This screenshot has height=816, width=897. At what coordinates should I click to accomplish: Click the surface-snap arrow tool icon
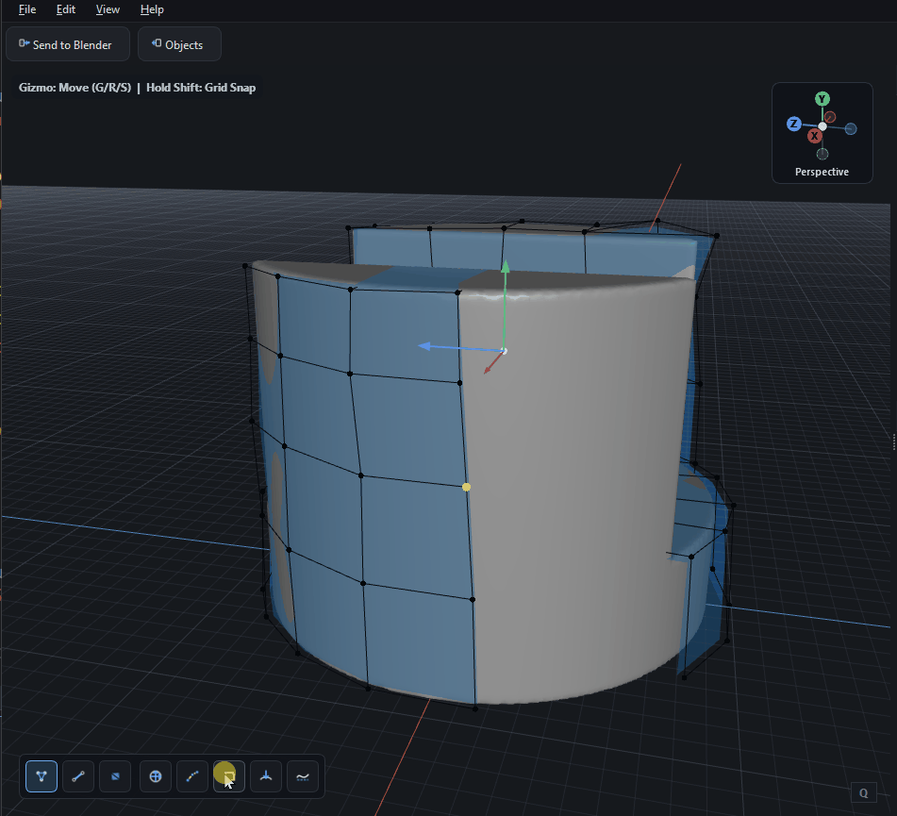pos(266,776)
